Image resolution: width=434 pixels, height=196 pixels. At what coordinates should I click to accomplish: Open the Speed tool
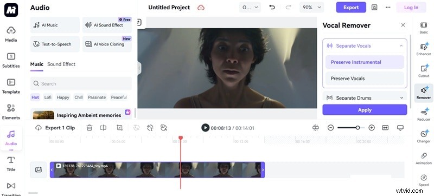pyautogui.click(x=424, y=180)
